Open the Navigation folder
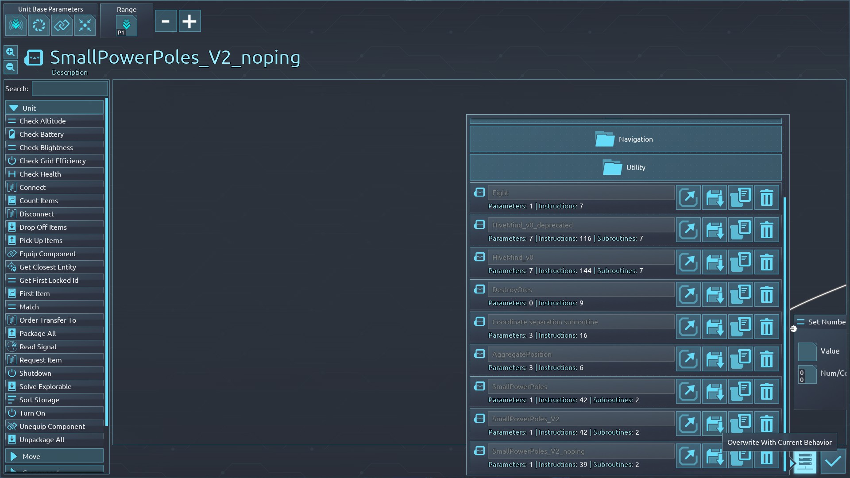This screenshot has width=850, height=478. point(625,139)
